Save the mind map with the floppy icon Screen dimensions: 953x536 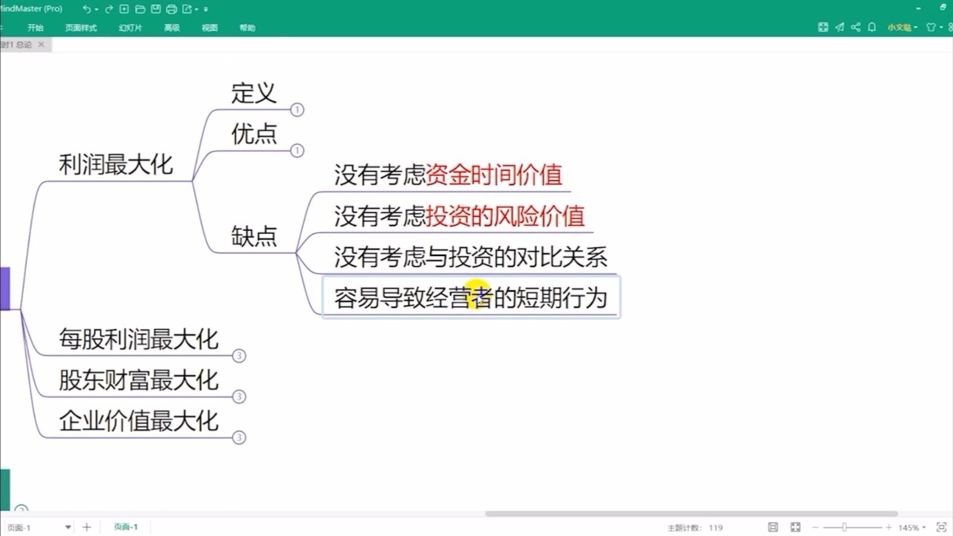point(155,9)
